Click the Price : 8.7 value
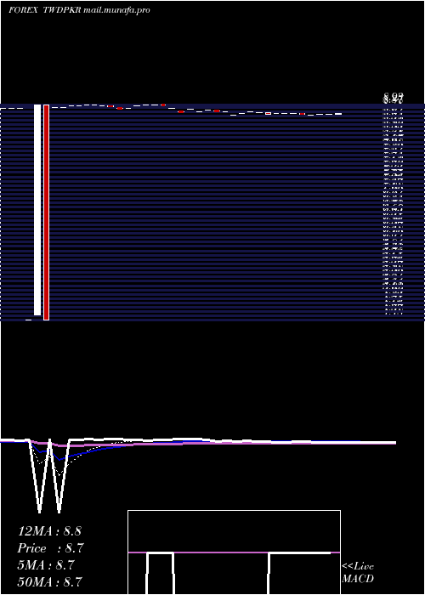The width and height of the screenshot is (425, 595). (x=50, y=548)
